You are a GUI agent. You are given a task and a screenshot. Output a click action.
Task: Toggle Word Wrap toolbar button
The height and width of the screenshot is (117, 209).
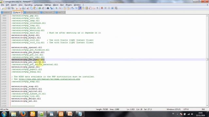pos(72,8)
